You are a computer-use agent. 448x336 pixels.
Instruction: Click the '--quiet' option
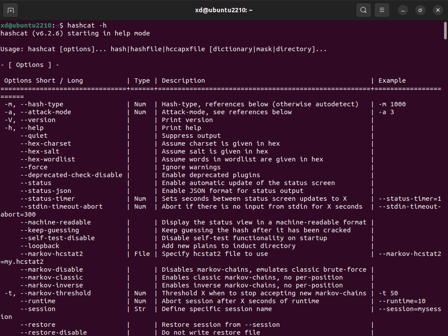coord(34,136)
